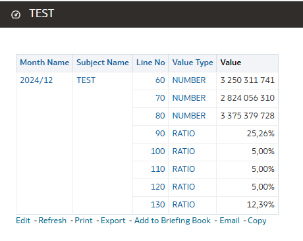Click the dashboard gauge icon beside TEST
Screen dimensions: 303x241
[16, 14]
